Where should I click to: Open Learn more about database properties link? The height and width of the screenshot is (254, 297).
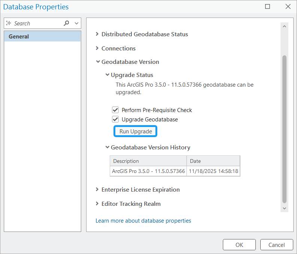point(143,221)
